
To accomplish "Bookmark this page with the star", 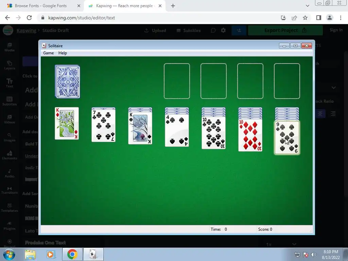I will 305,18.
